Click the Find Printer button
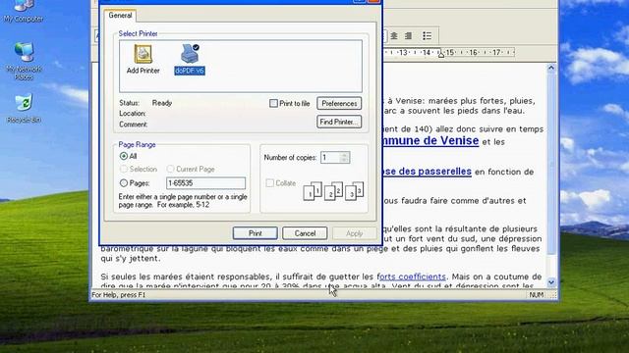Screen dimensions: 629x353 coord(339,122)
